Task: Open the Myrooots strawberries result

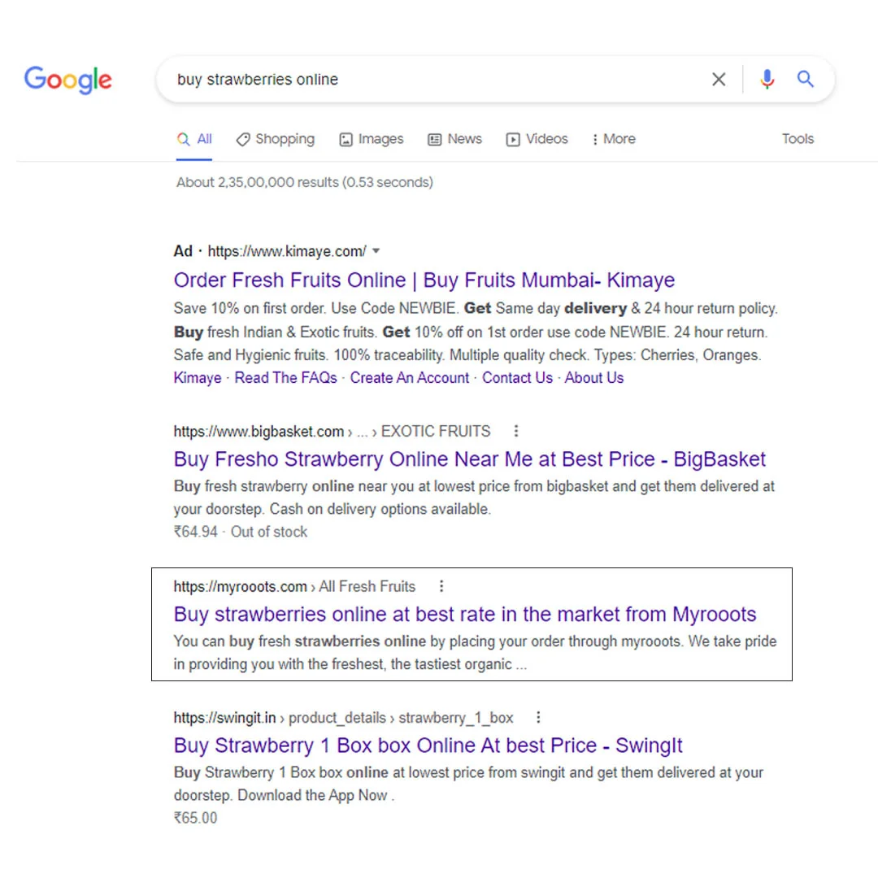Action: pyautogui.click(x=464, y=615)
